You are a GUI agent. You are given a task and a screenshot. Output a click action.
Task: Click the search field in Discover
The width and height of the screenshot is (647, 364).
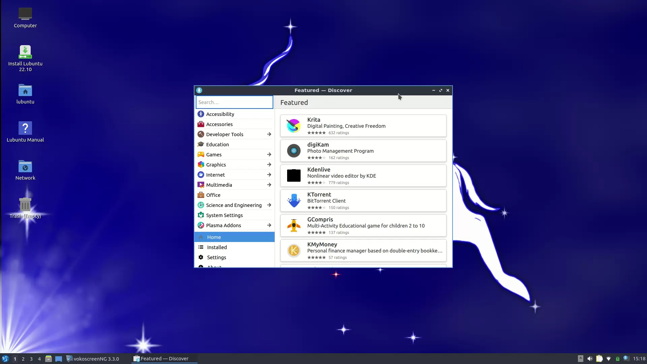[x=234, y=102]
